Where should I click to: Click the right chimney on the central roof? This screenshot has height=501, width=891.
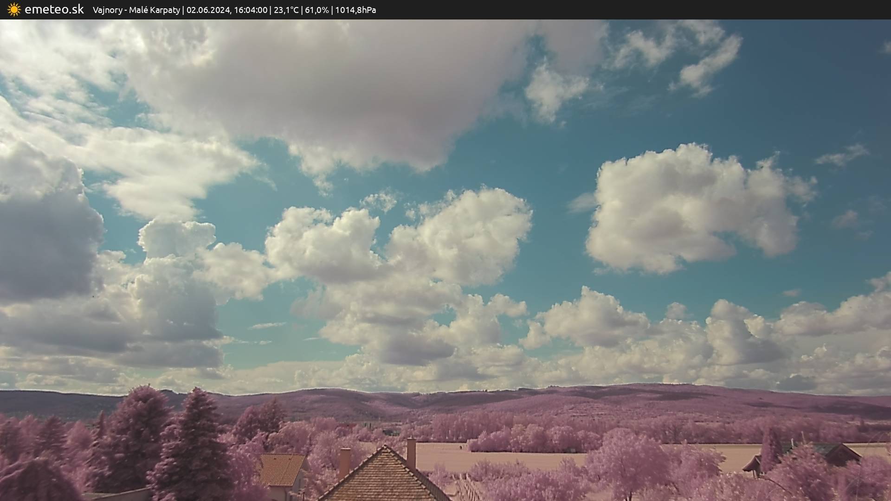pyautogui.click(x=411, y=453)
